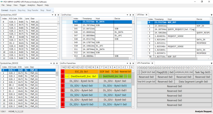This screenshot has height=114, width=213.
Task: Click SymbolsView_HOST scrollbar up arrow
Action: point(58,22)
